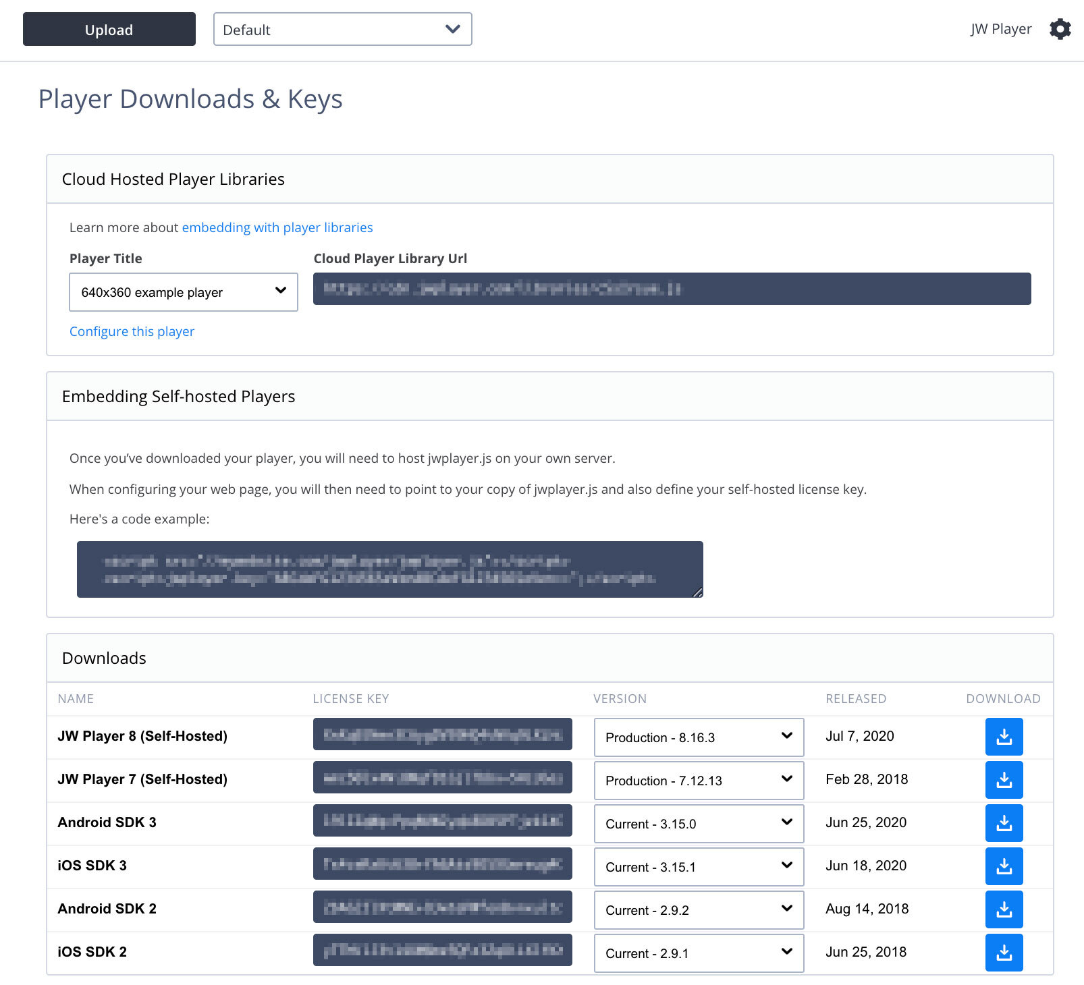Download JW Player 7 (Self-Hosted)
The height and width of the screenshot is (985, 1084).
pyautogui.click(x=1004, y=780)
